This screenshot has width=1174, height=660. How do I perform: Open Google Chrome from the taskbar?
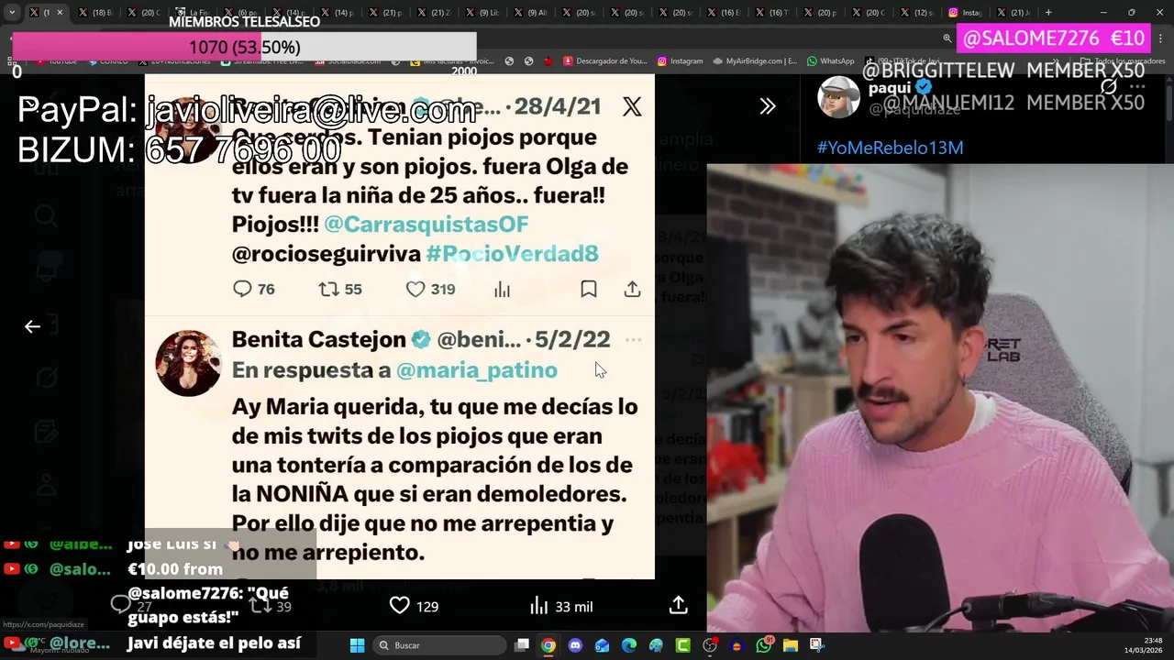point(548,645)
